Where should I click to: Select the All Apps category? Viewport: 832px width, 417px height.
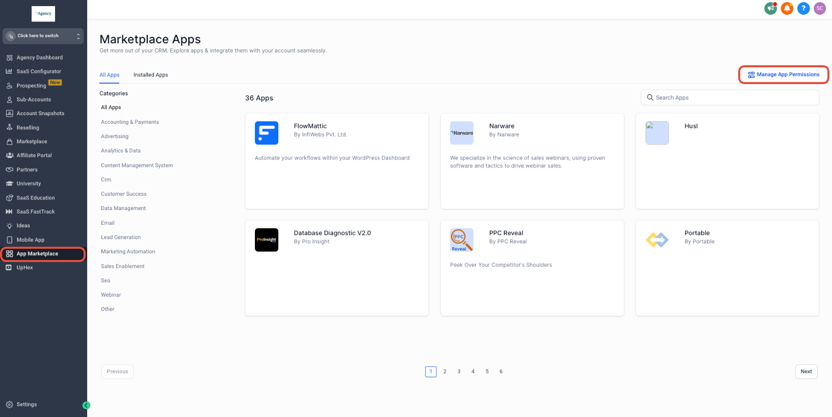[x=111, y=108]
